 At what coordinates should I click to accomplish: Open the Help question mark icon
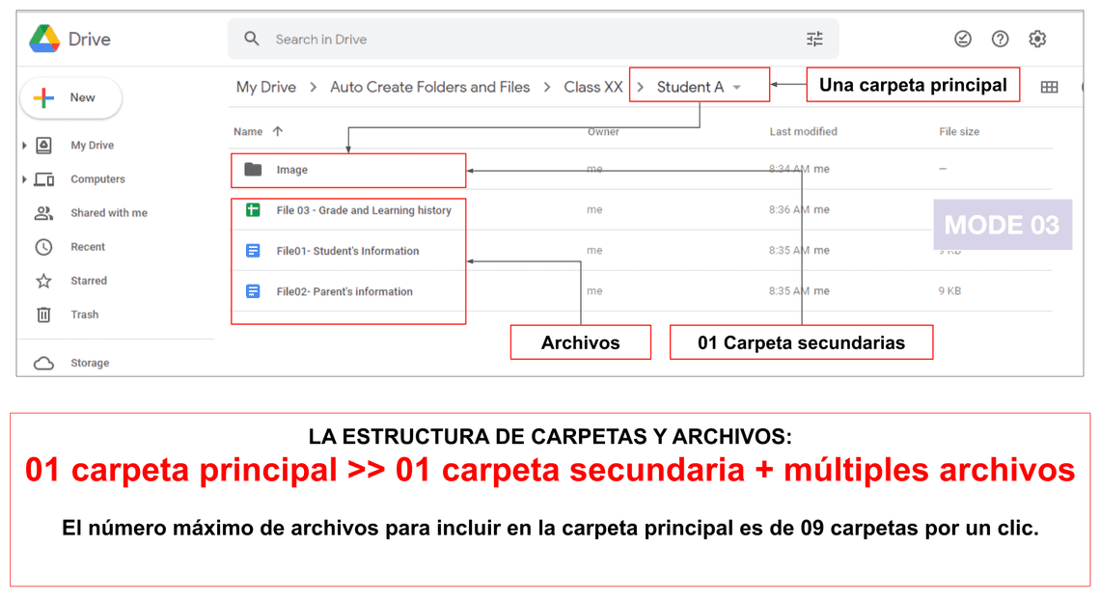(x=1000, y=40)
